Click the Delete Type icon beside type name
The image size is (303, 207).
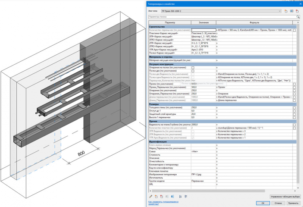coord(297,11)
